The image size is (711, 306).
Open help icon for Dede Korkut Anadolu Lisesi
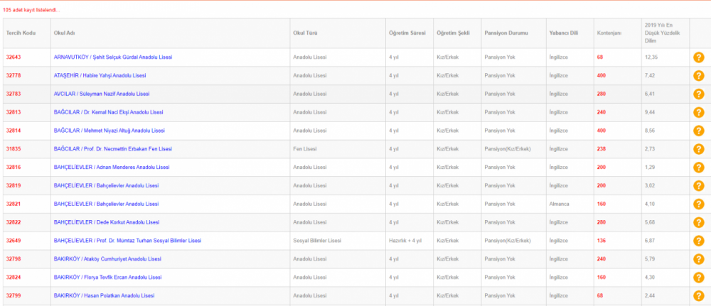coord(698,222)
